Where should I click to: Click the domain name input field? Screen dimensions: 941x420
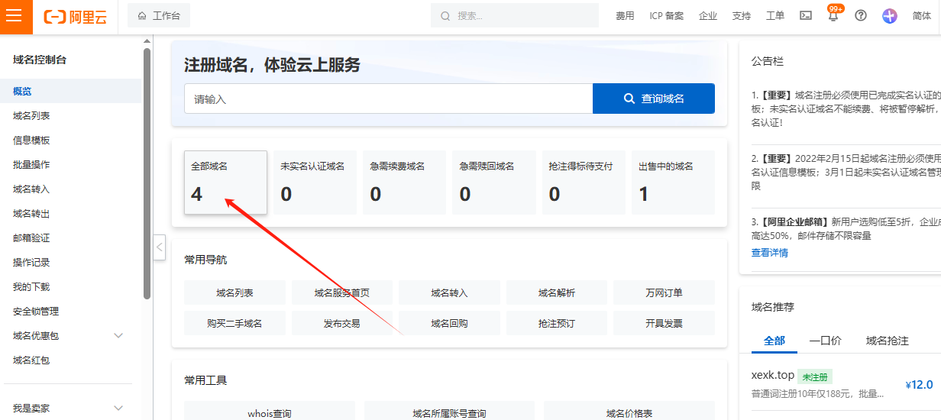click(x=388, y=99)
